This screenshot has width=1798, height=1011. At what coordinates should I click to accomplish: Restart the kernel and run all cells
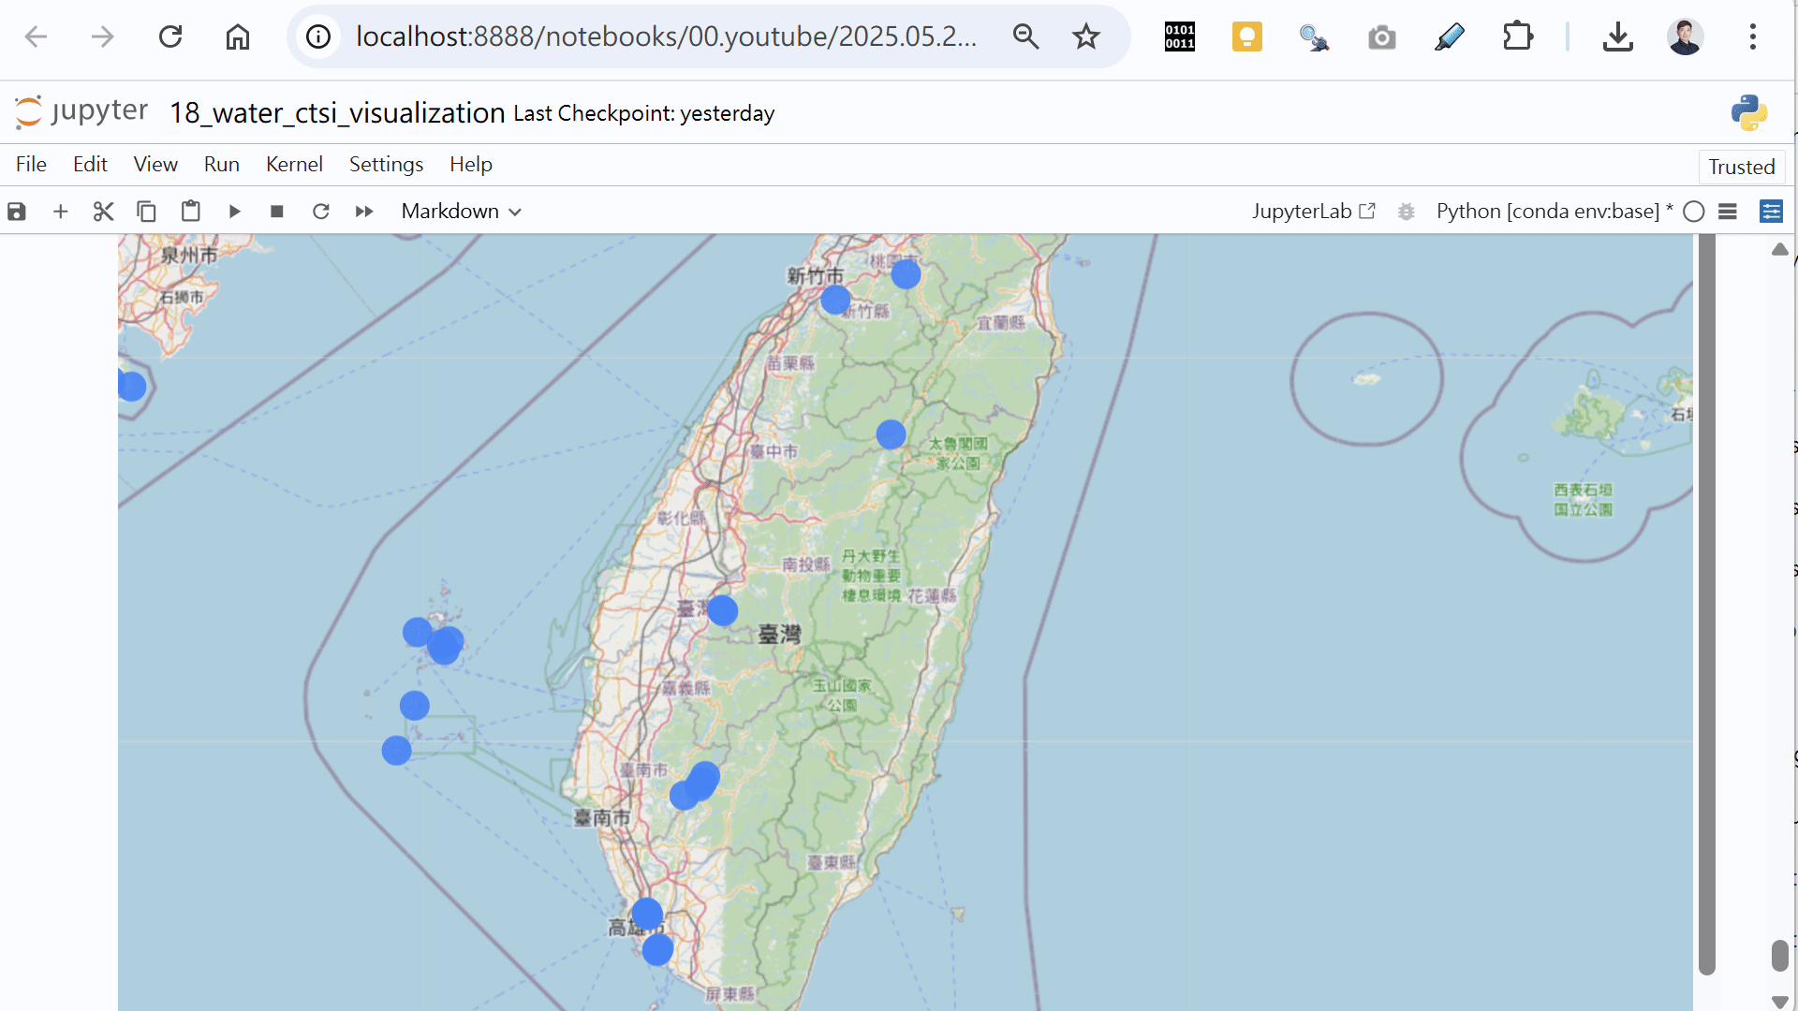pyautogui.click(x=364, y=212)
